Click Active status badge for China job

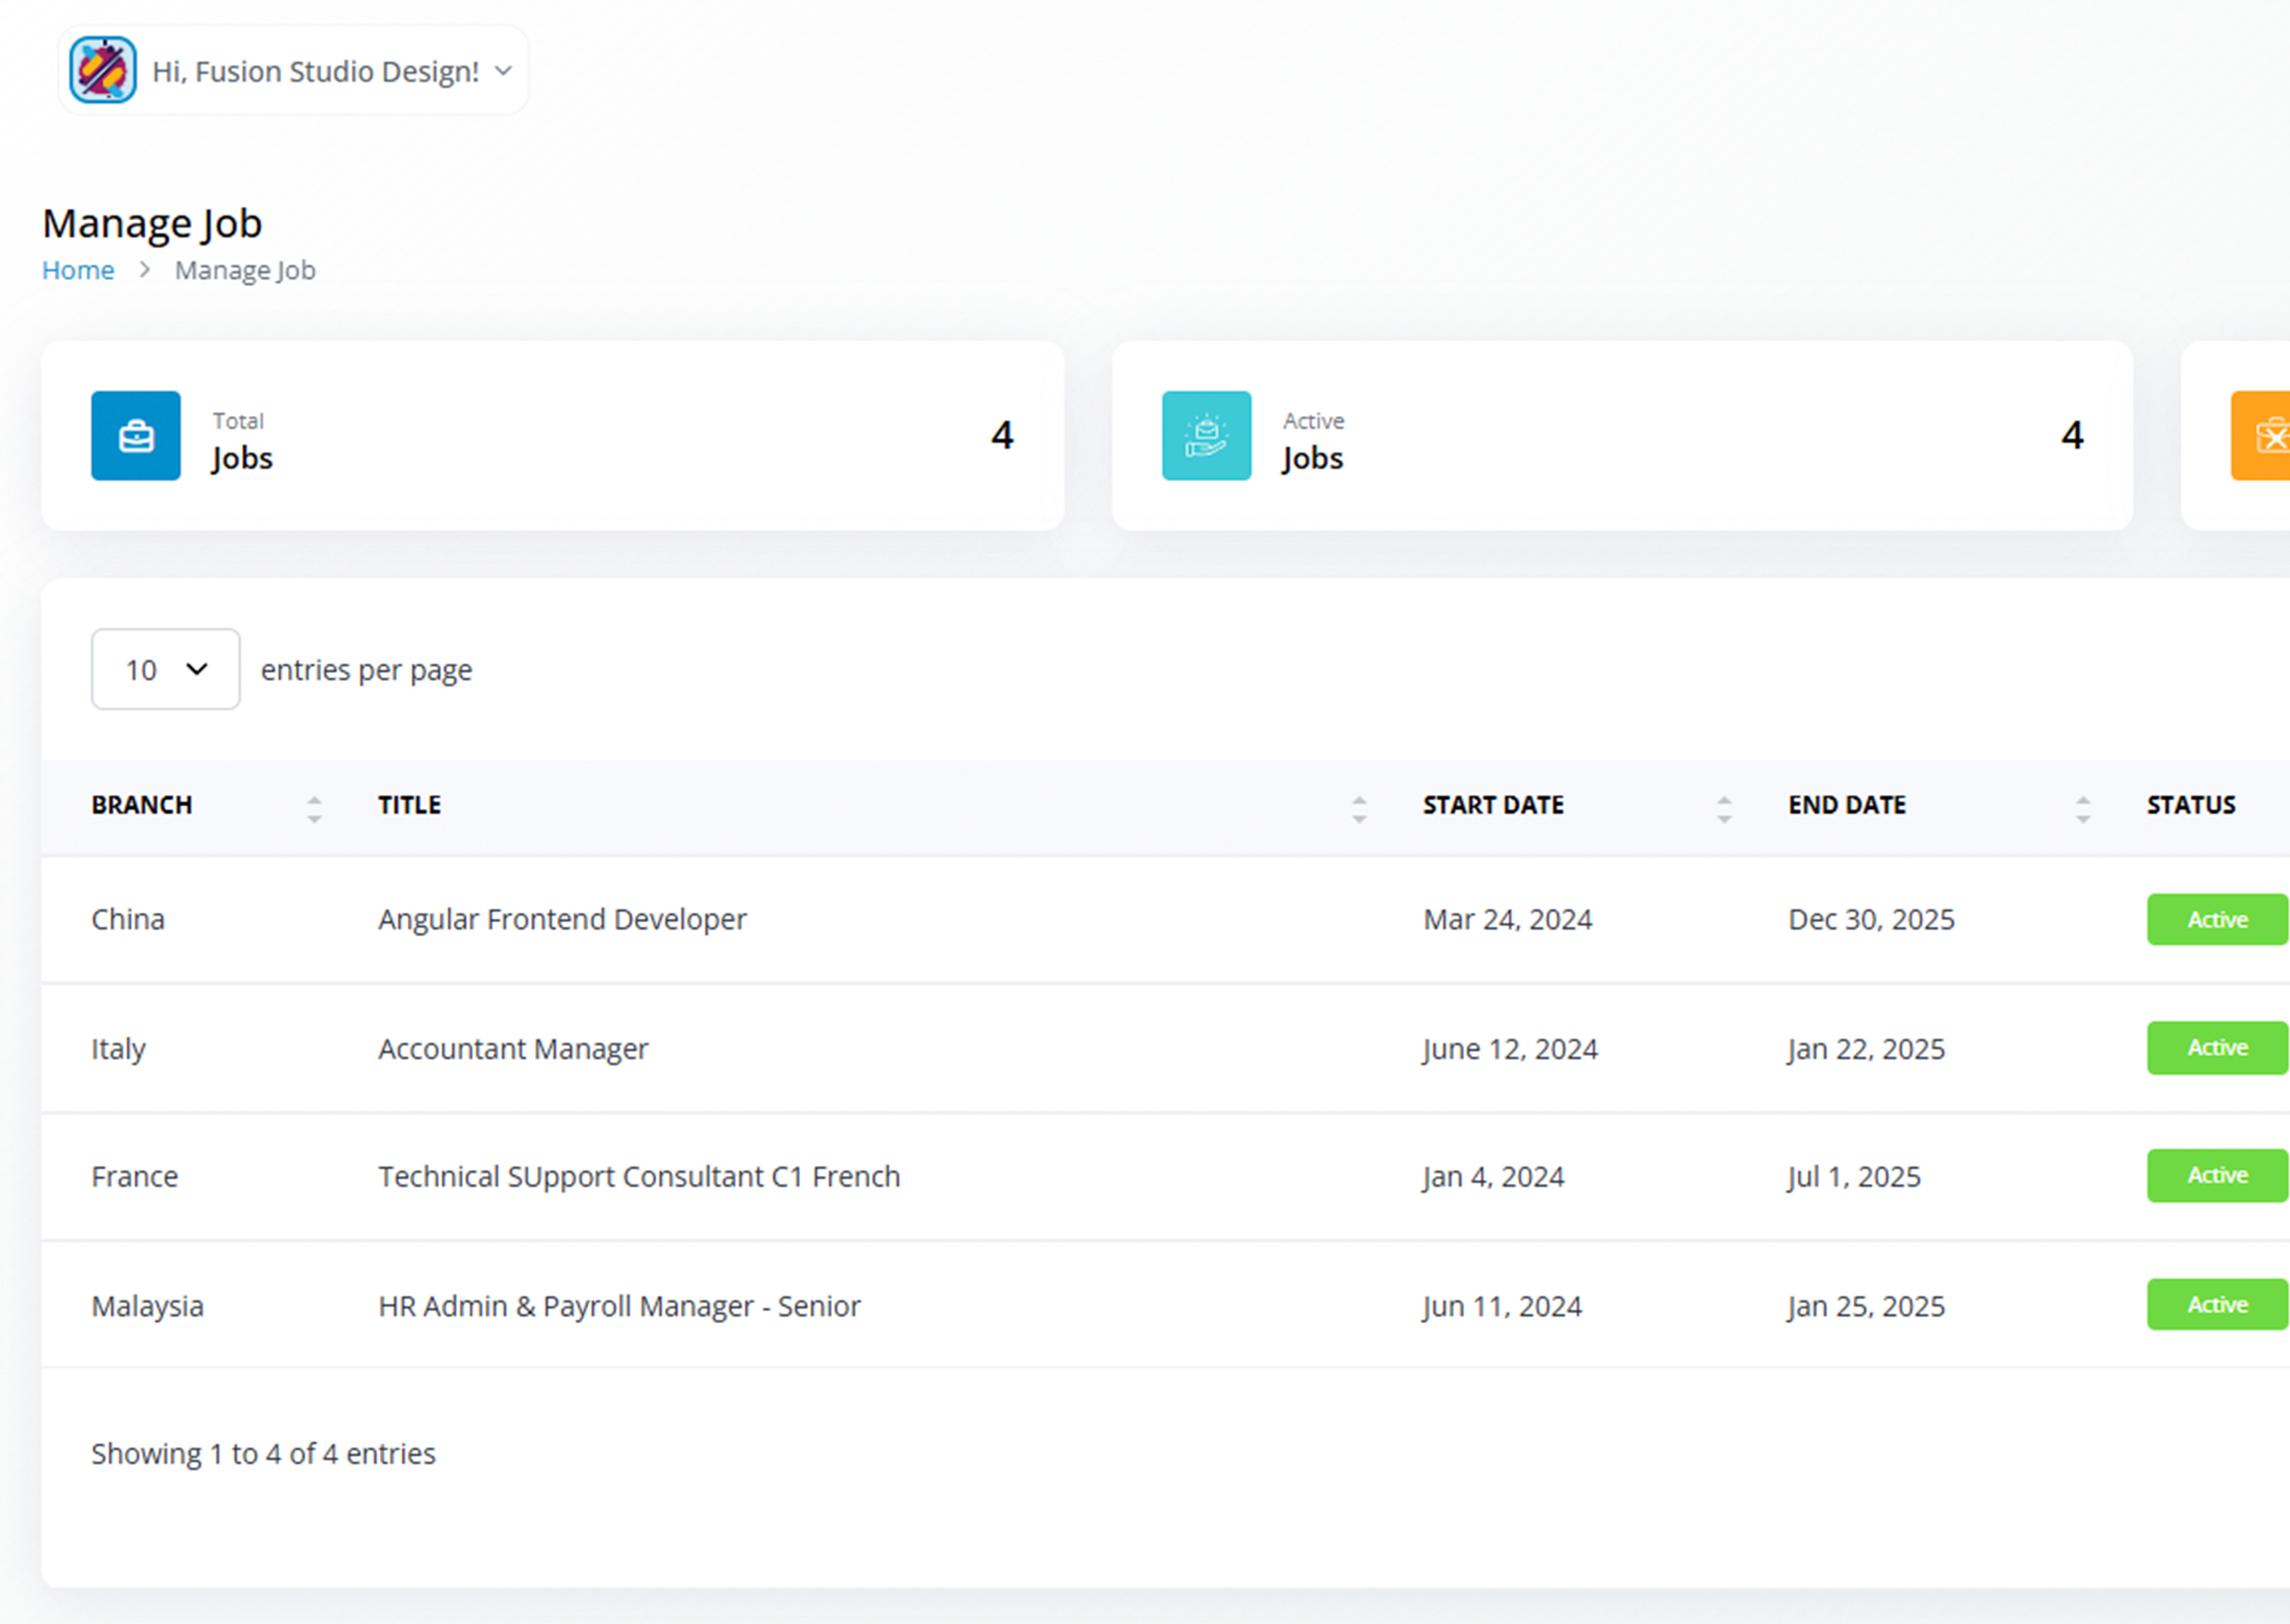2218,919
